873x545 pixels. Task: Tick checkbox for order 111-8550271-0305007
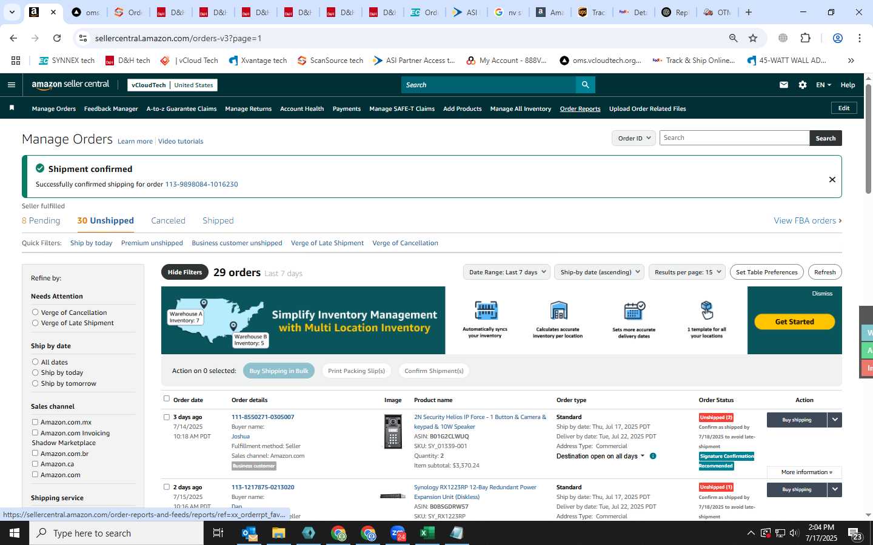coord(167,417)
